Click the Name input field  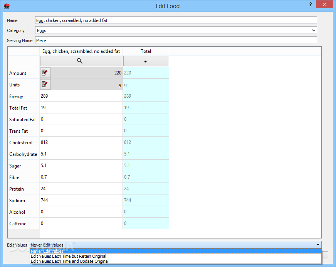176,20
